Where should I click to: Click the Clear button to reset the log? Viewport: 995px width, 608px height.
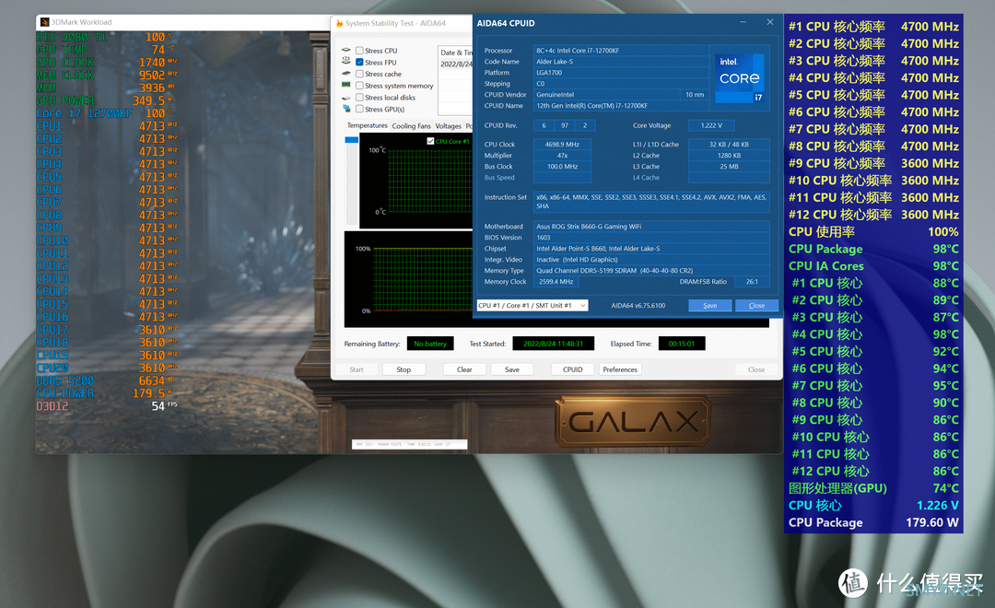tap(464, 369)
